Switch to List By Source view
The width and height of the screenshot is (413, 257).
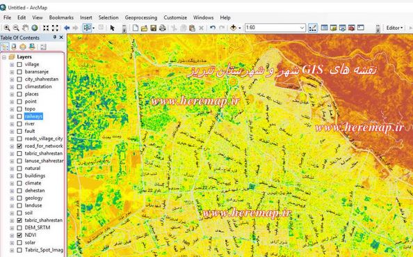tap(14, 47)
